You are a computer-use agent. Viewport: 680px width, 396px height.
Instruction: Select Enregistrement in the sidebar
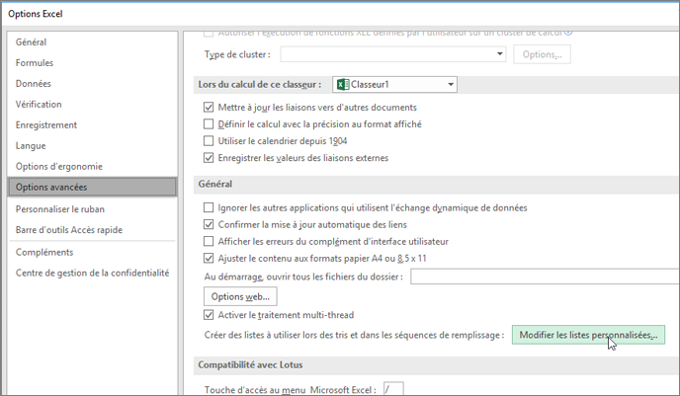click(x=46, y=125)
